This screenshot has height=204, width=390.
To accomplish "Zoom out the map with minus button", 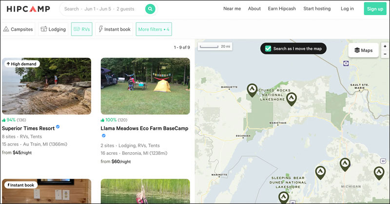I will click(385, 54).
